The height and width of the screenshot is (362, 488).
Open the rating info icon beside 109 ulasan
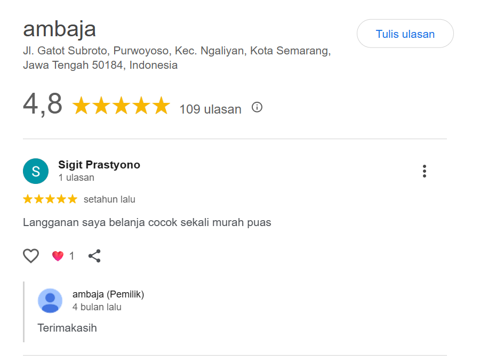click(x=257, y=108)
